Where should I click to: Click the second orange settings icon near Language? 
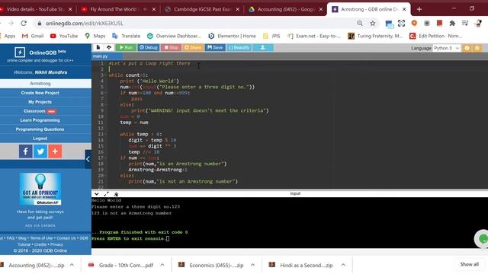click(477, 48)
